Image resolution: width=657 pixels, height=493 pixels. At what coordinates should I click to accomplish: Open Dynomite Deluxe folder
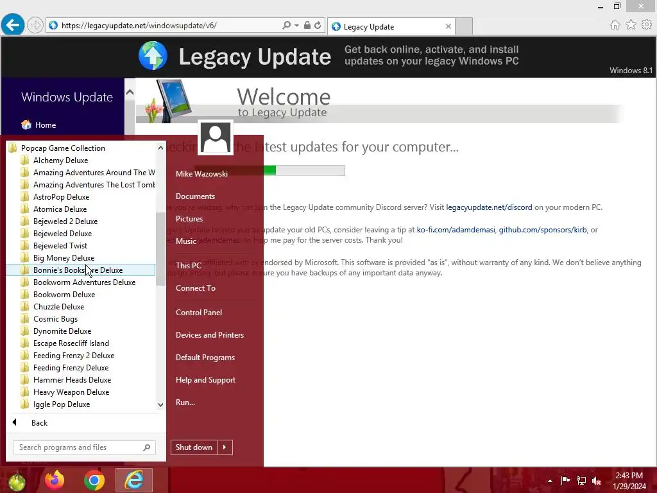point(80,331)
